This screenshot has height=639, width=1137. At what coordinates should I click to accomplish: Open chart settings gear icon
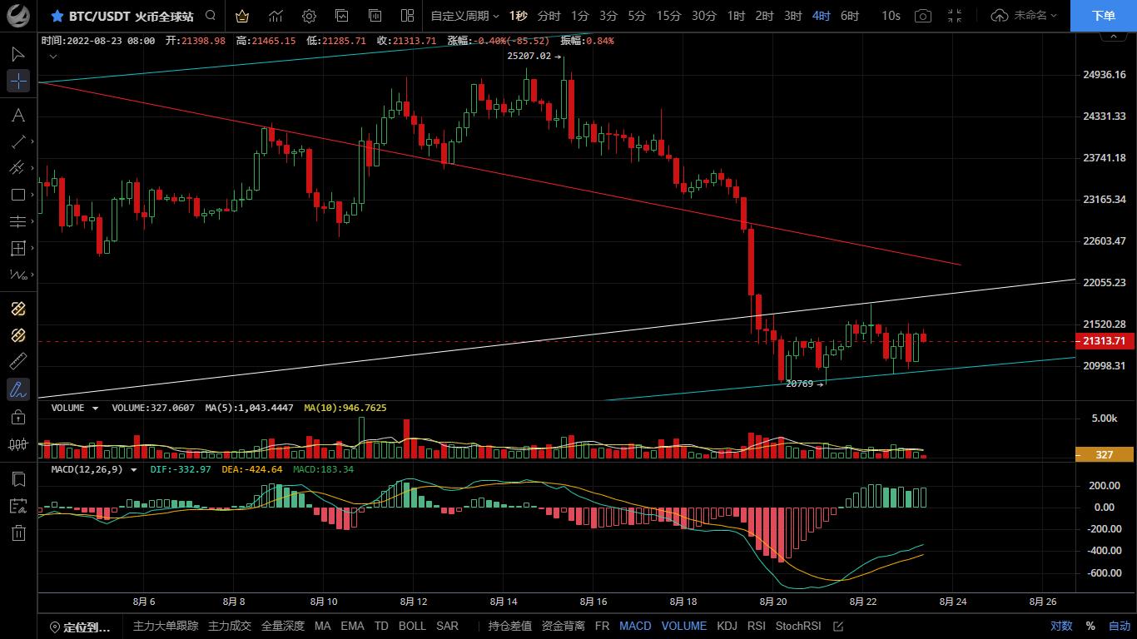click(309, 16)
